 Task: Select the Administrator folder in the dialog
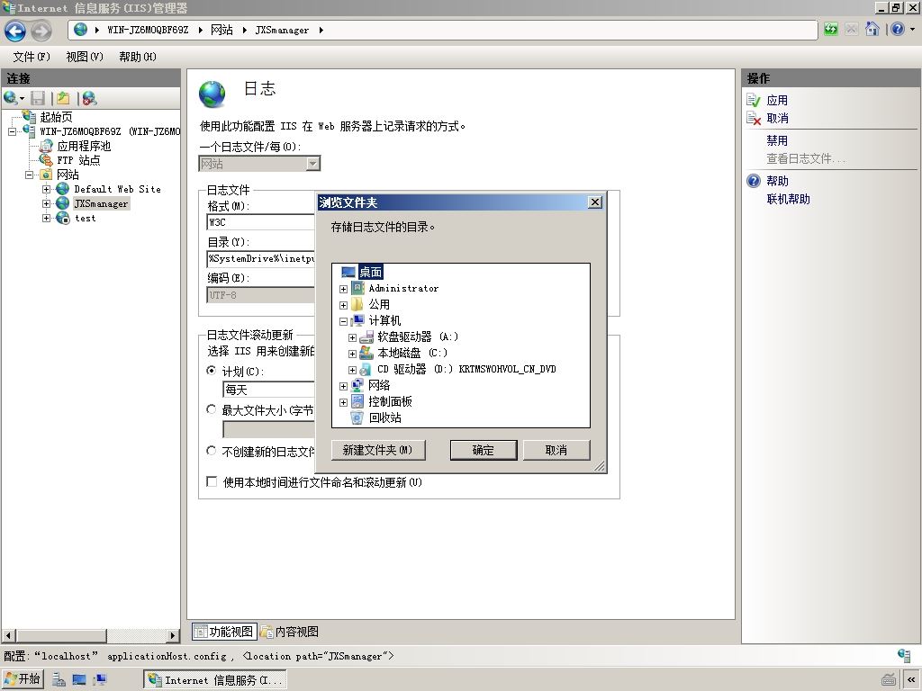click(403, 289)
